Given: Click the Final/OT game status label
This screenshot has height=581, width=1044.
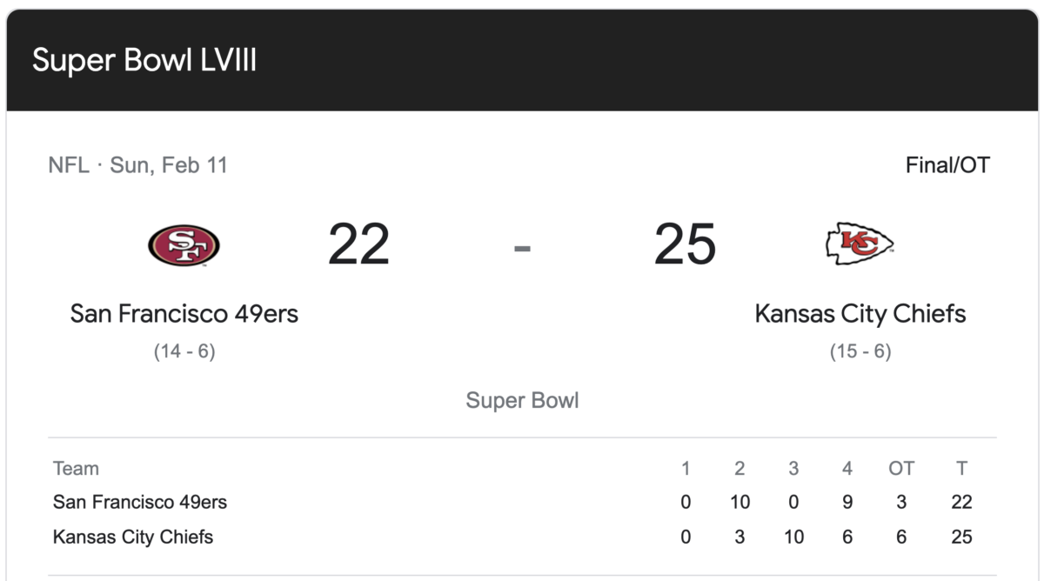Looking at the screenshot, I should (947, 165).
